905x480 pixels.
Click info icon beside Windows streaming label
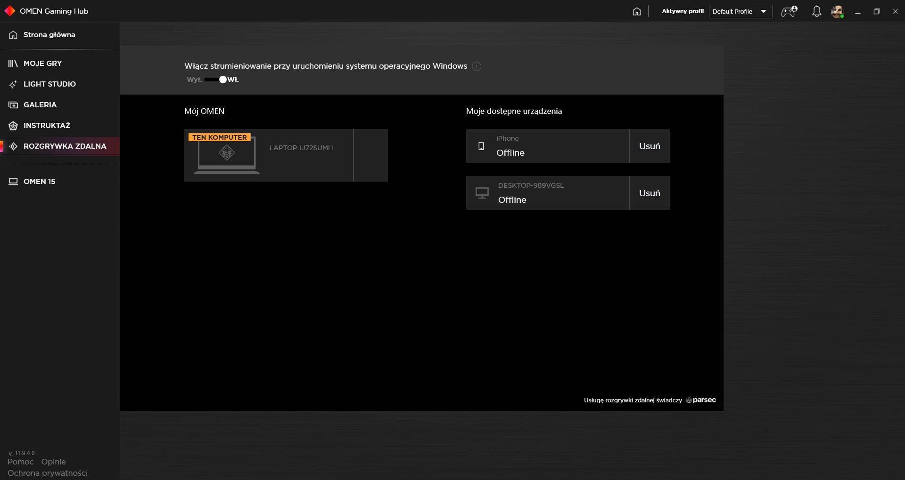click(477, 66)
